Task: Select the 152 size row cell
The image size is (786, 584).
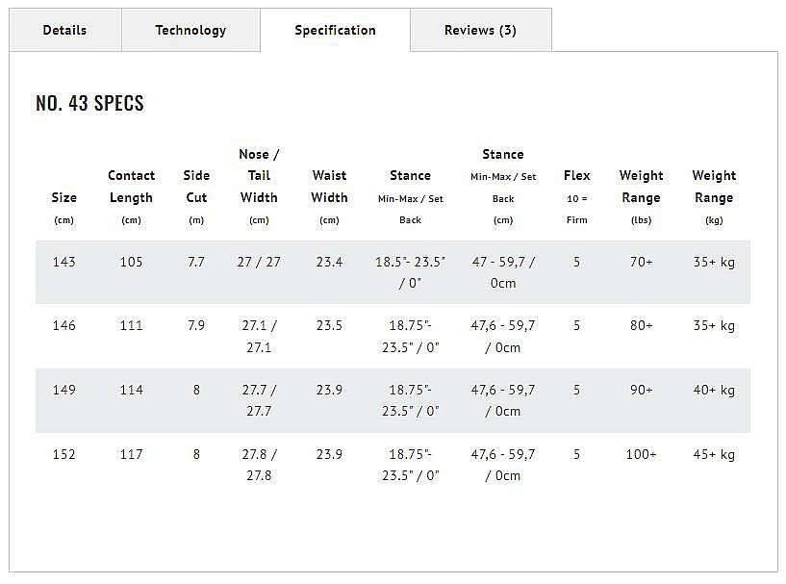Action: coord(64,454)
